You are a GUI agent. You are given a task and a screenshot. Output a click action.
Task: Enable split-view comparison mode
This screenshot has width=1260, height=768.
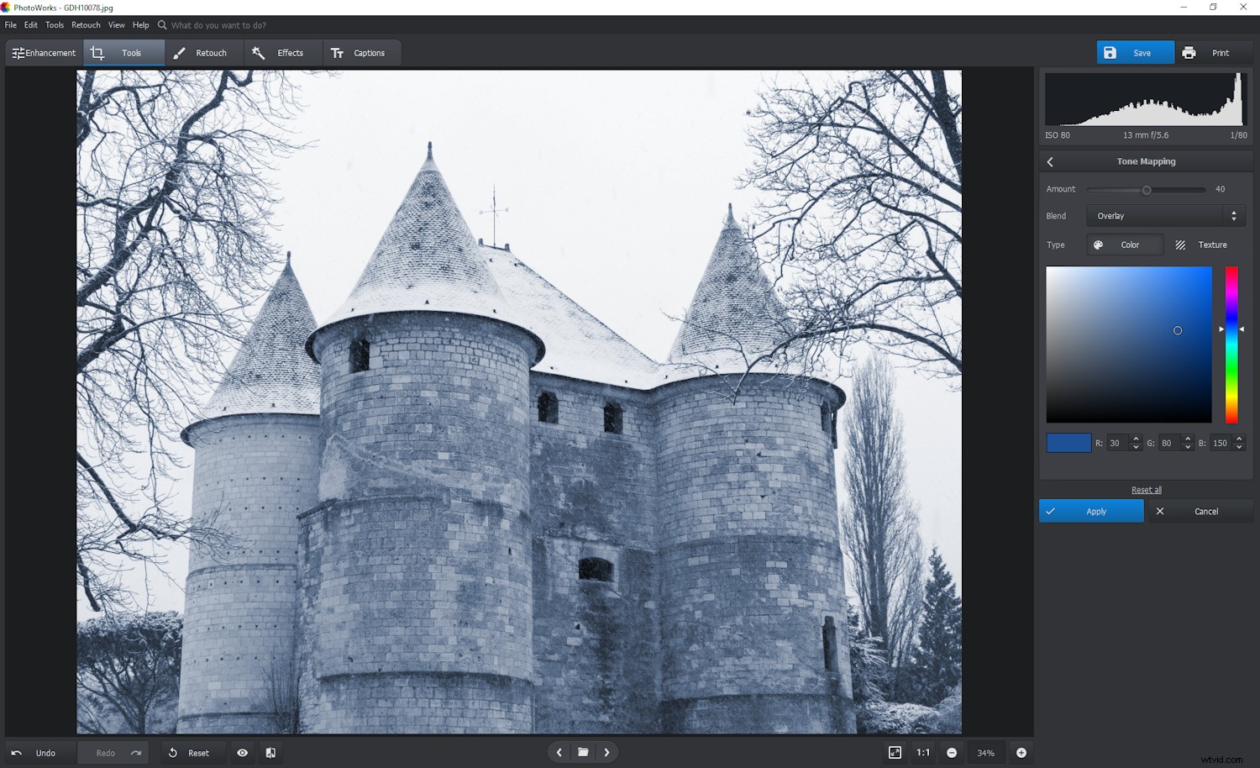click(270, 752)
